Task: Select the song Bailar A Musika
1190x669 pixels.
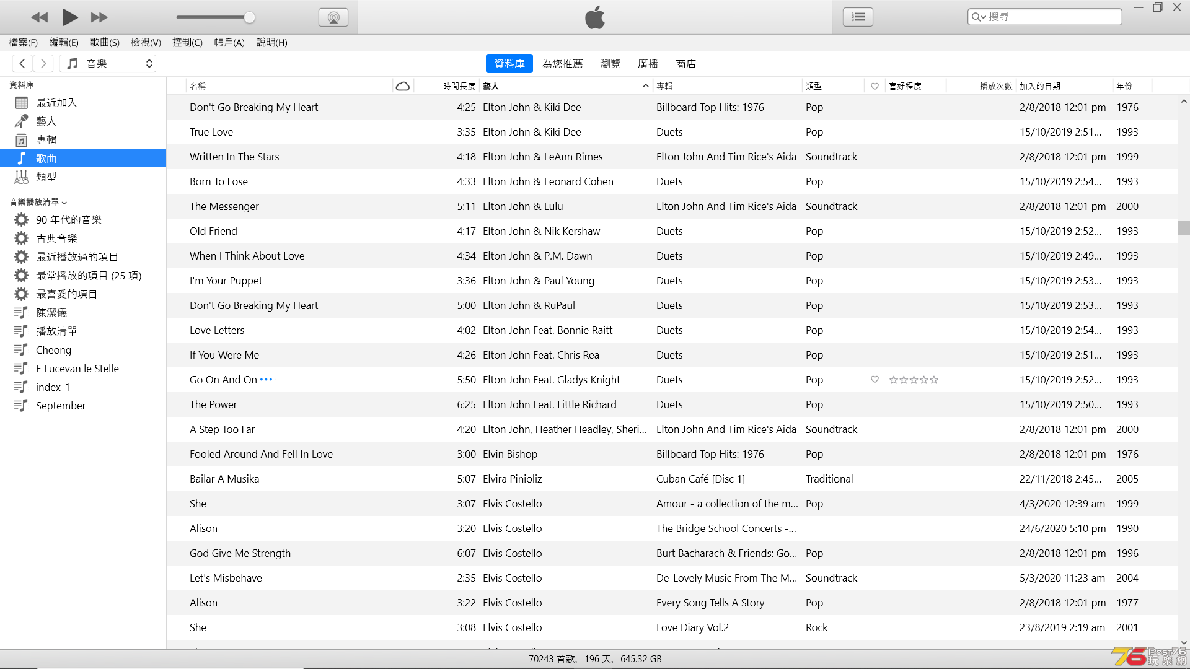Action: [x=672, y=479]
